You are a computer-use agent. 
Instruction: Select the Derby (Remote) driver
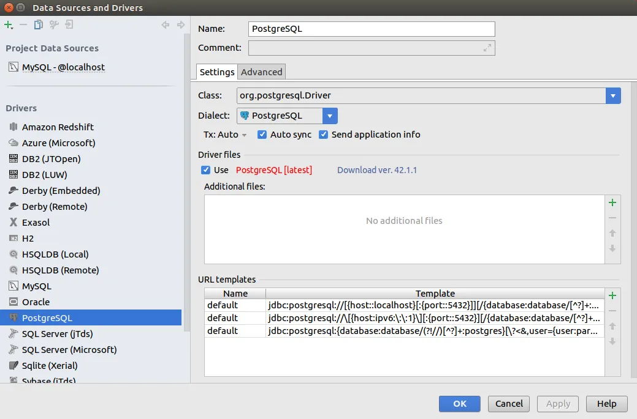(91, 206)
